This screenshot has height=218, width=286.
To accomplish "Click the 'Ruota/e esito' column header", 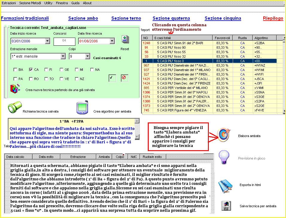I will click(x=153, y=157).
